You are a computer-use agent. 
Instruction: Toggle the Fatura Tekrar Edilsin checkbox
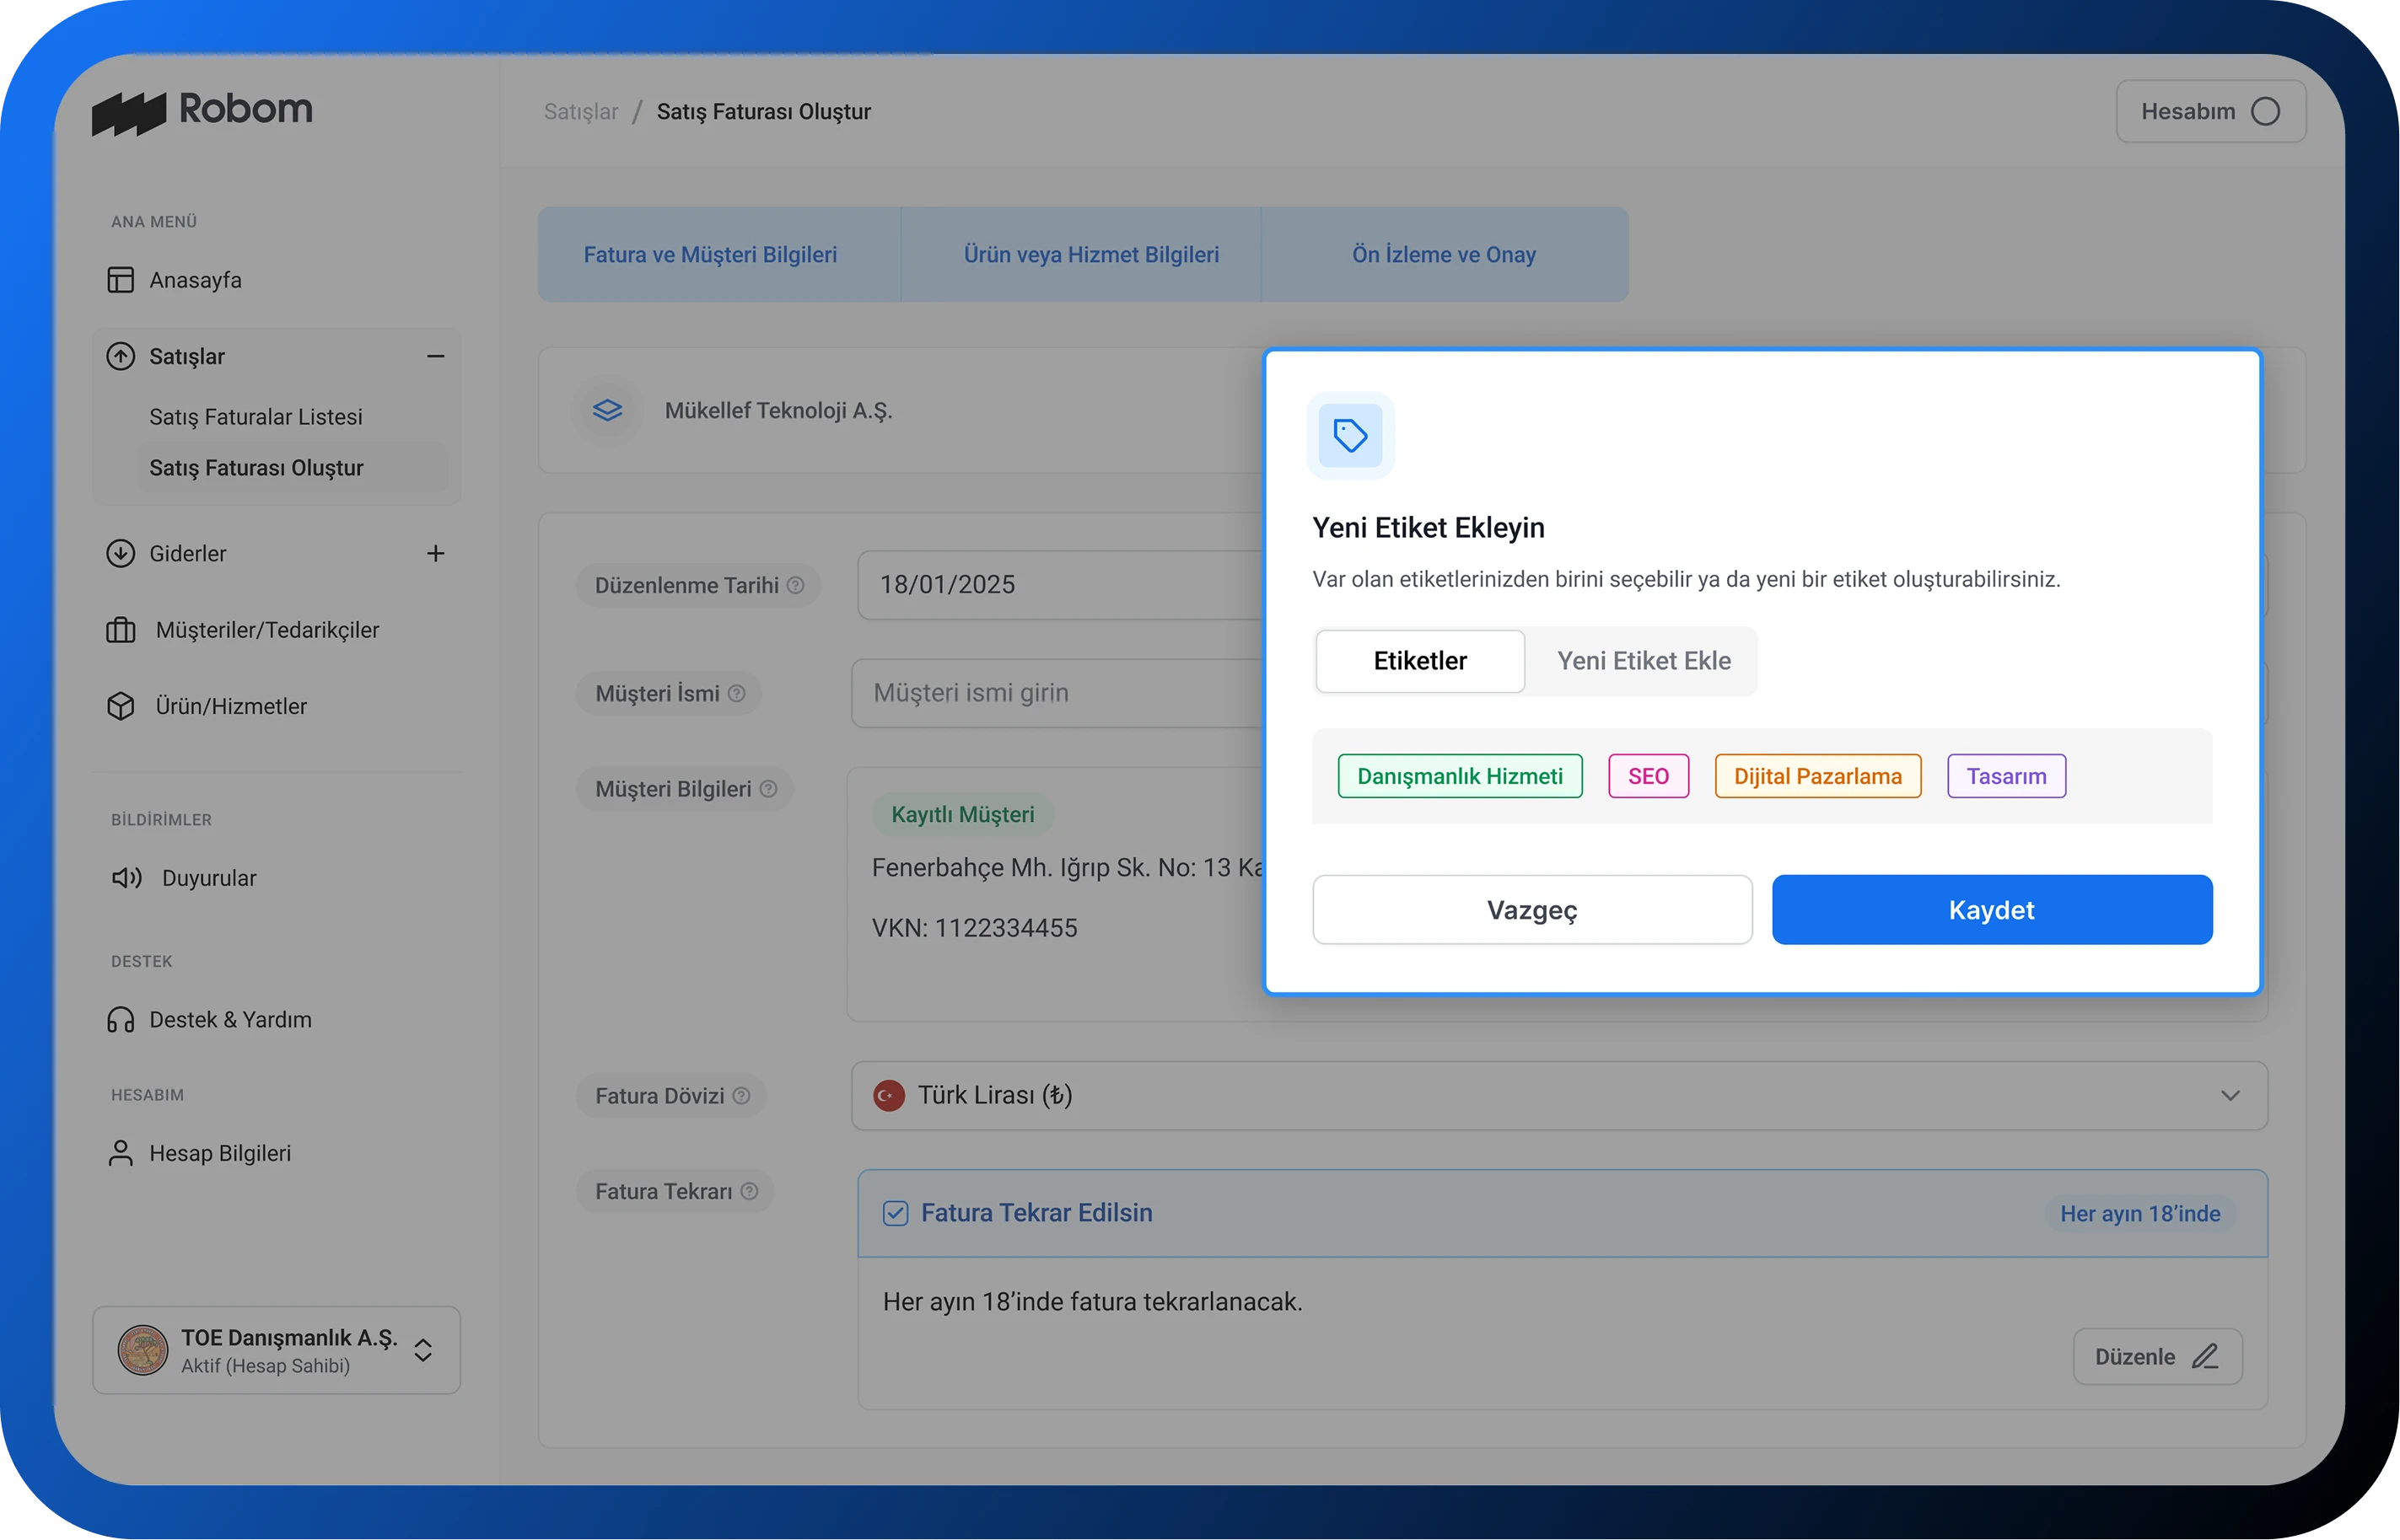tap(896, 1213)
